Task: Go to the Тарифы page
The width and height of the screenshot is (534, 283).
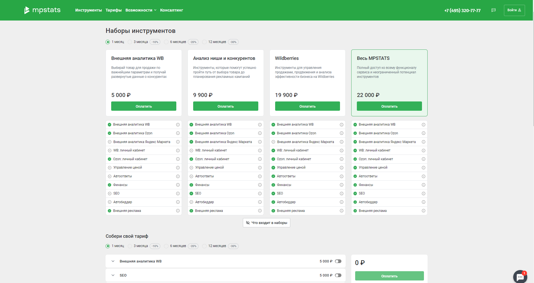Action: pos(113,10)
